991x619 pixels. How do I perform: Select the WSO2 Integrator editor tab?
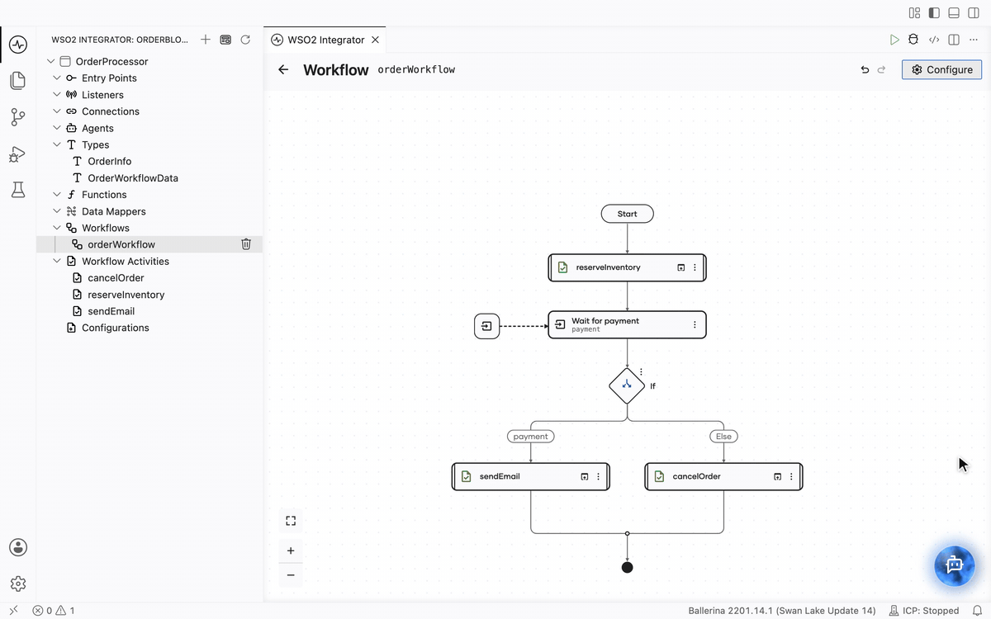(x=325, y=40)
